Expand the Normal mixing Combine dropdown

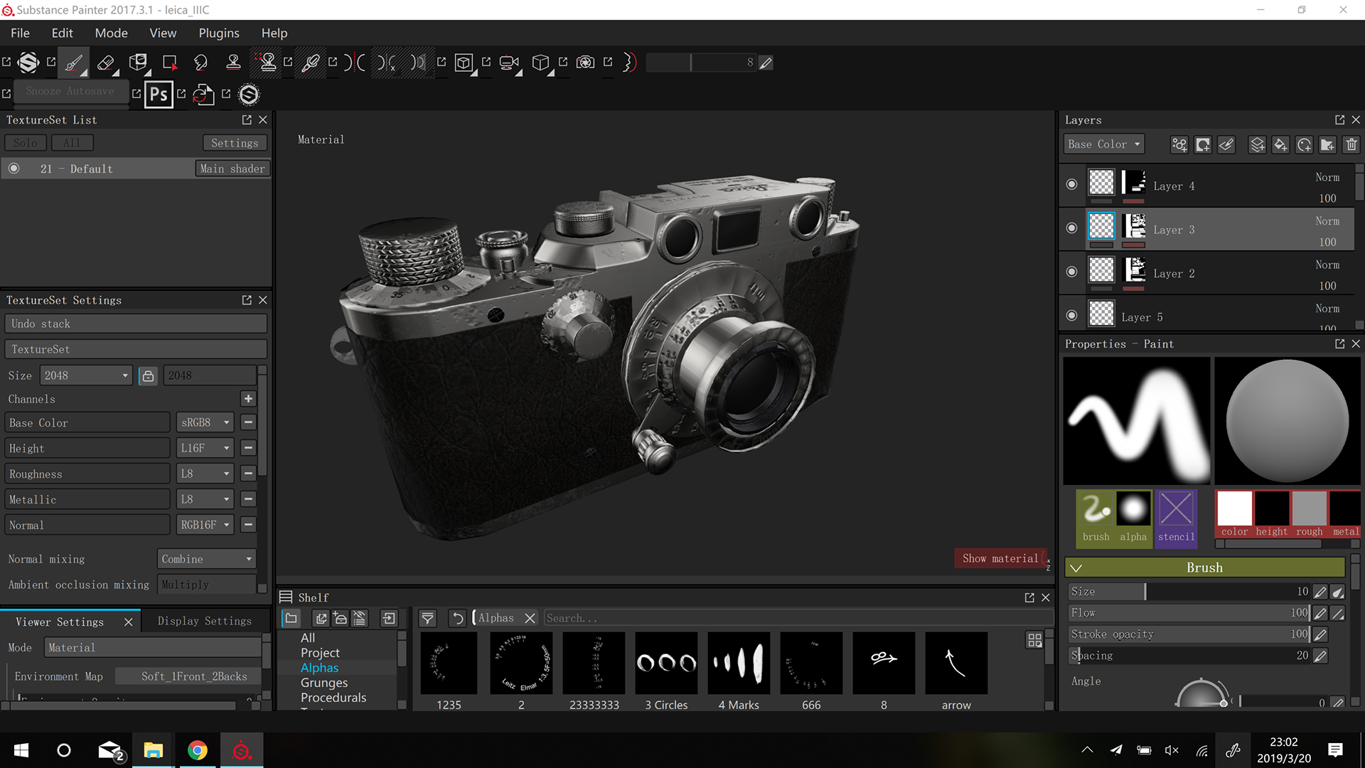click(x=206, y=559)
